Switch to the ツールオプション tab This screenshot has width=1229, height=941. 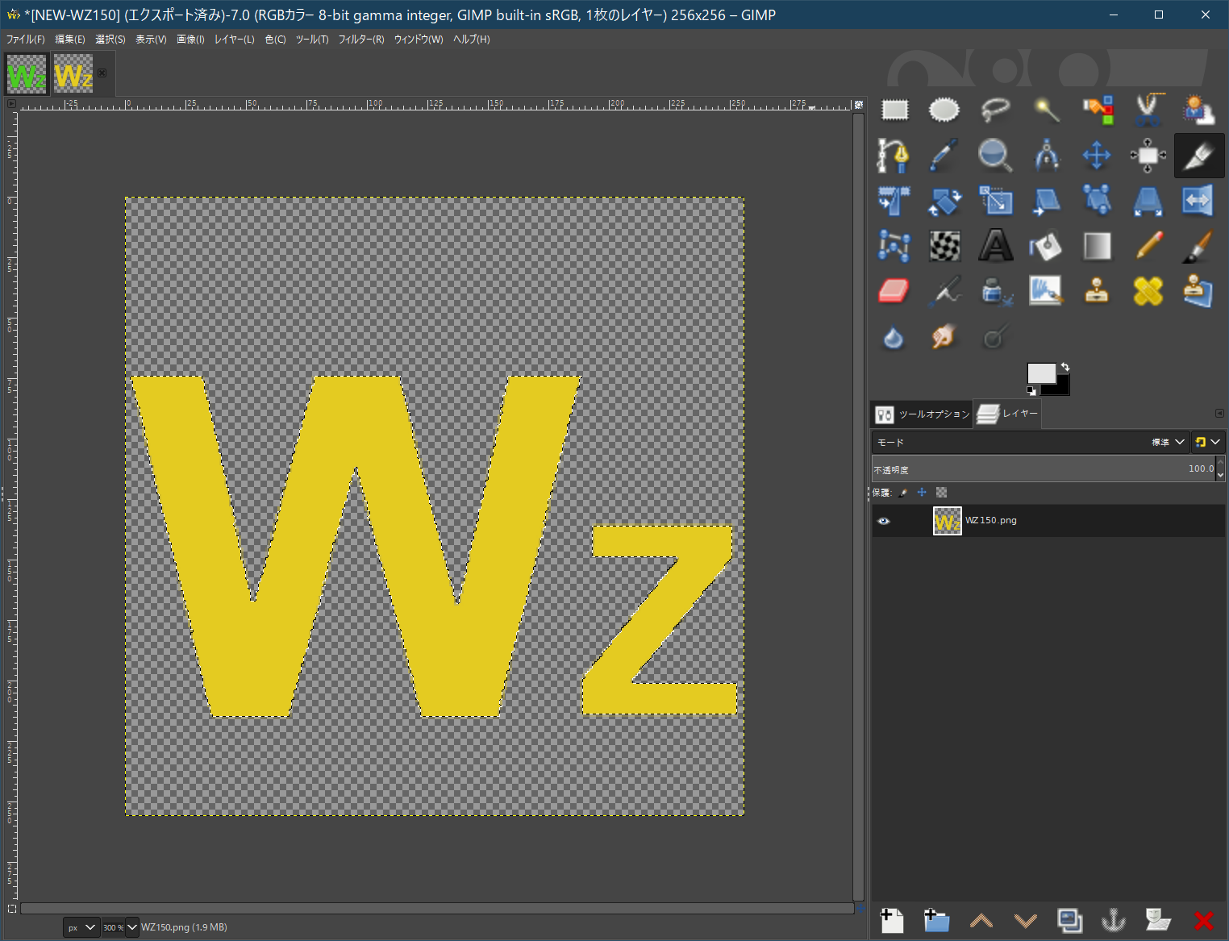point(923,414)
